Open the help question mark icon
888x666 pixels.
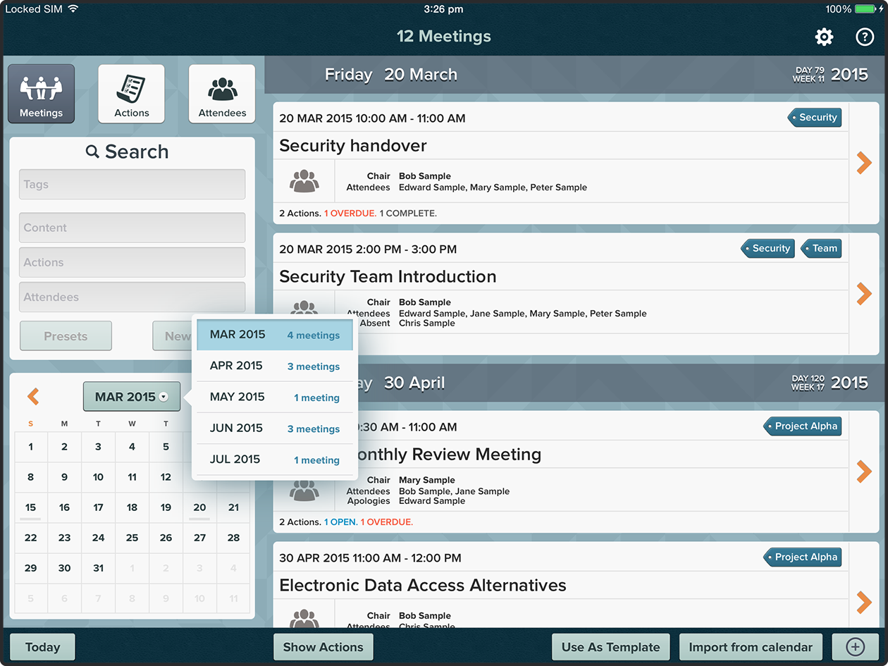pos(865,37)
